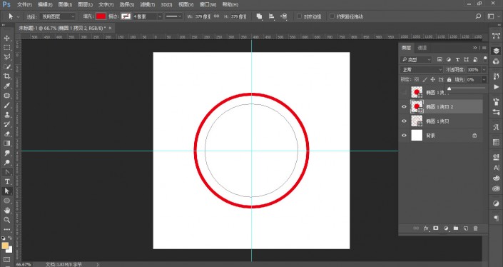The image size is (503, 267).
Task: Open the stroke line style dropdown
Action: pos(173,16)
